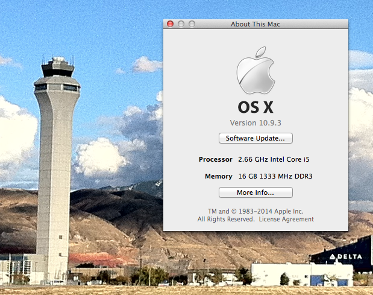Click the "All Rights Reserved." text
Viewport: 373px width, 295px height.
pos(226,219)
